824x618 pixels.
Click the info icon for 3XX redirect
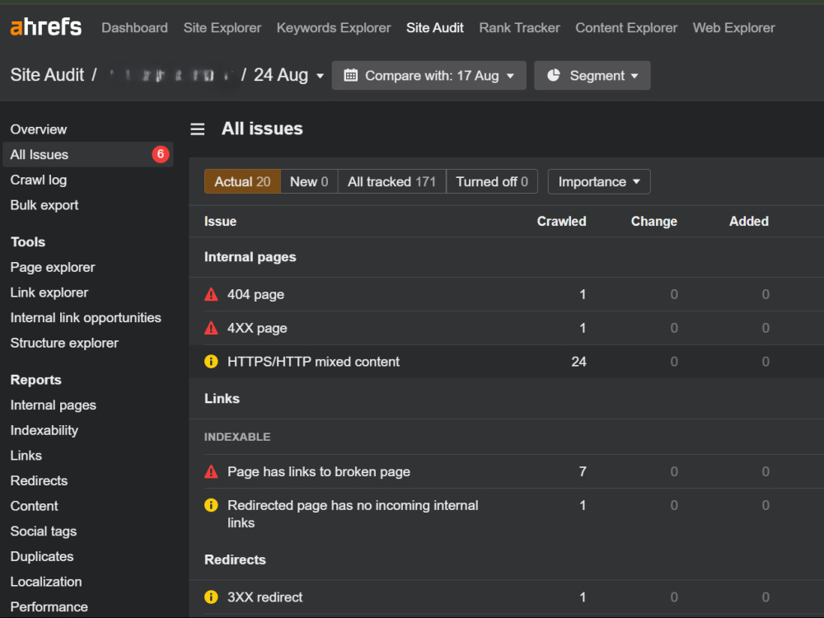click(x=211, y=597)
